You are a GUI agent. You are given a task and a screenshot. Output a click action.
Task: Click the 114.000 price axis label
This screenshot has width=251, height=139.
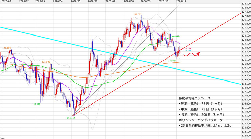coord(246,119)
